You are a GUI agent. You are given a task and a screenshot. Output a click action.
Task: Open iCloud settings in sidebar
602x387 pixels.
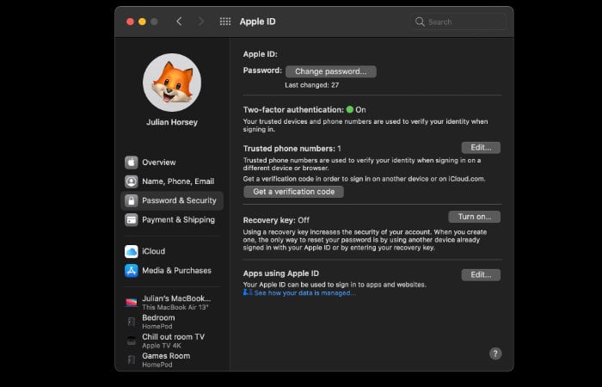click(x=172, y=251)
